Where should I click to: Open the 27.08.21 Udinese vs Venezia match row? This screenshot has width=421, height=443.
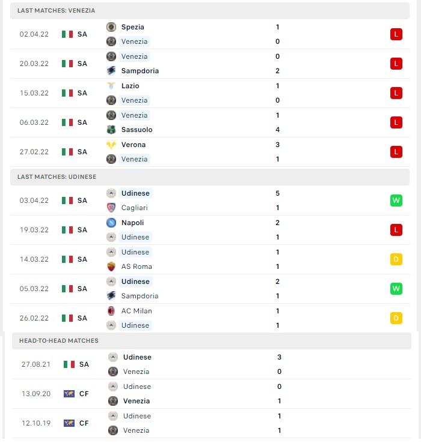212,364
